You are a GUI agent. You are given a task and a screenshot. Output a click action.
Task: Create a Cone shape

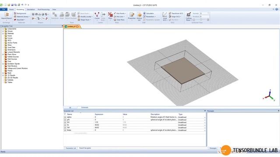click(40, 14)
